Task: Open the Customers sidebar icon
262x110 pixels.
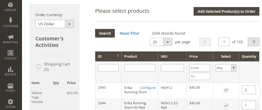Action: click(x=10, y=20)
